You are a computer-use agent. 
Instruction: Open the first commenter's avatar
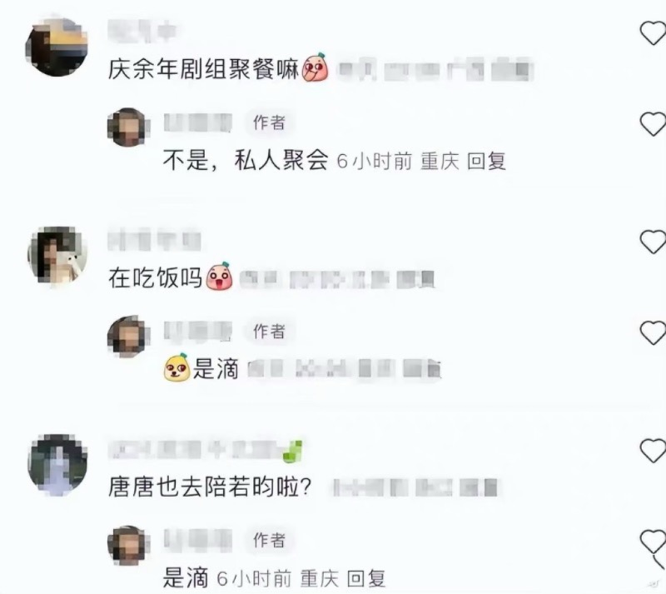tap(57, 47)
